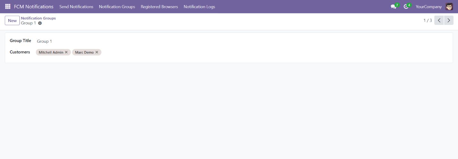
Task: Click the Notification Groups breadcrumb link
Action: (x=38, y=18)
